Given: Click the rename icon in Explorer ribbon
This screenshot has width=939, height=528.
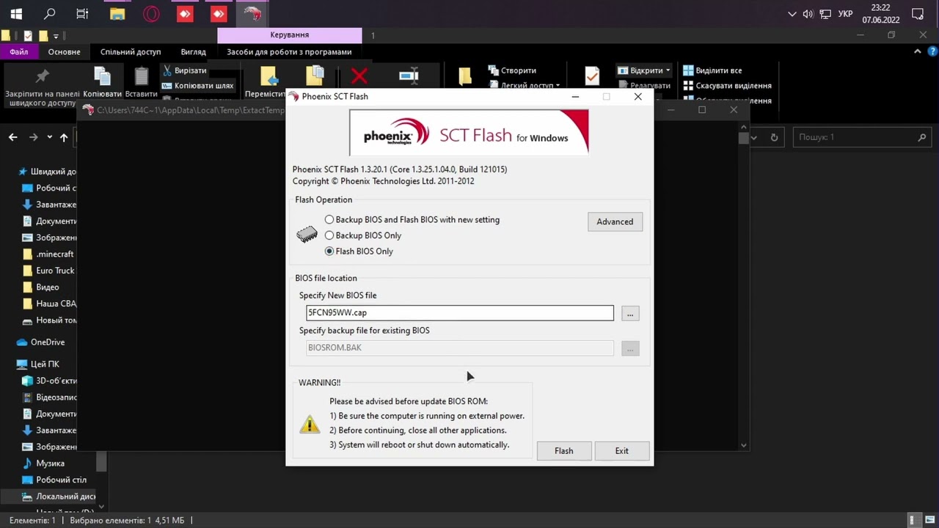Looking at the screenshot, I should point(409,76).
